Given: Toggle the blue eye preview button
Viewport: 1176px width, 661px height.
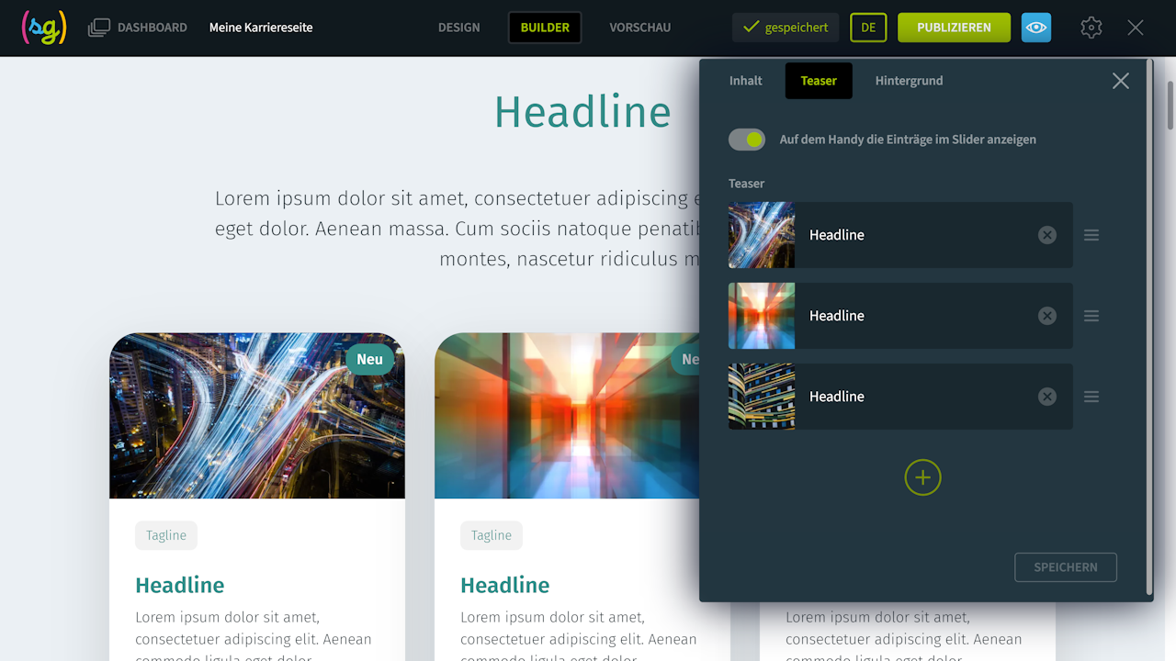Looking at the screenshot, I should coord(1036,28).
